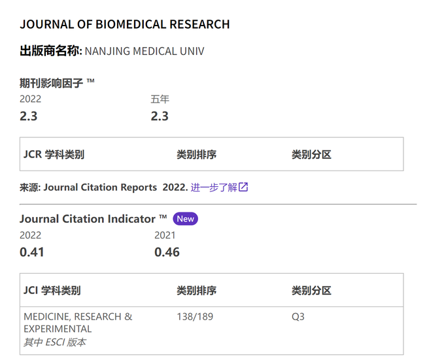Select the Q3 quartile cell

click(x=298, y=316)
